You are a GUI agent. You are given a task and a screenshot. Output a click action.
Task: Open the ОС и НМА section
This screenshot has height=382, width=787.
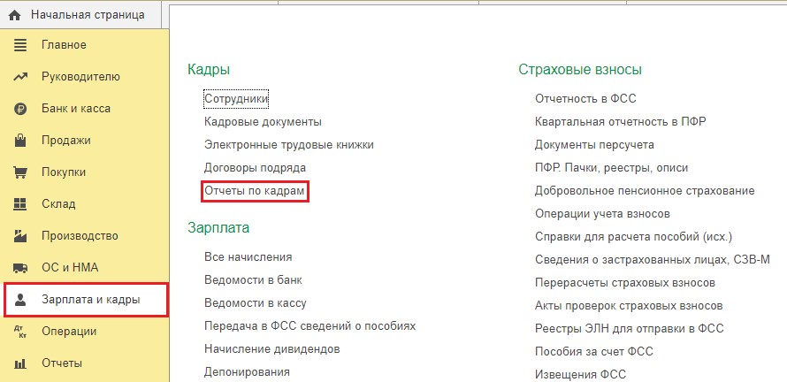(x=70, y=268)
